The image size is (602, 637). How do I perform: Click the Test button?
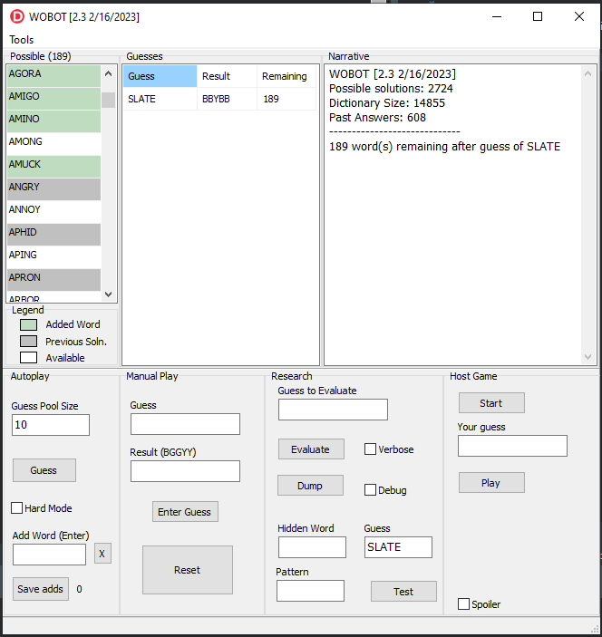point(403,592)
